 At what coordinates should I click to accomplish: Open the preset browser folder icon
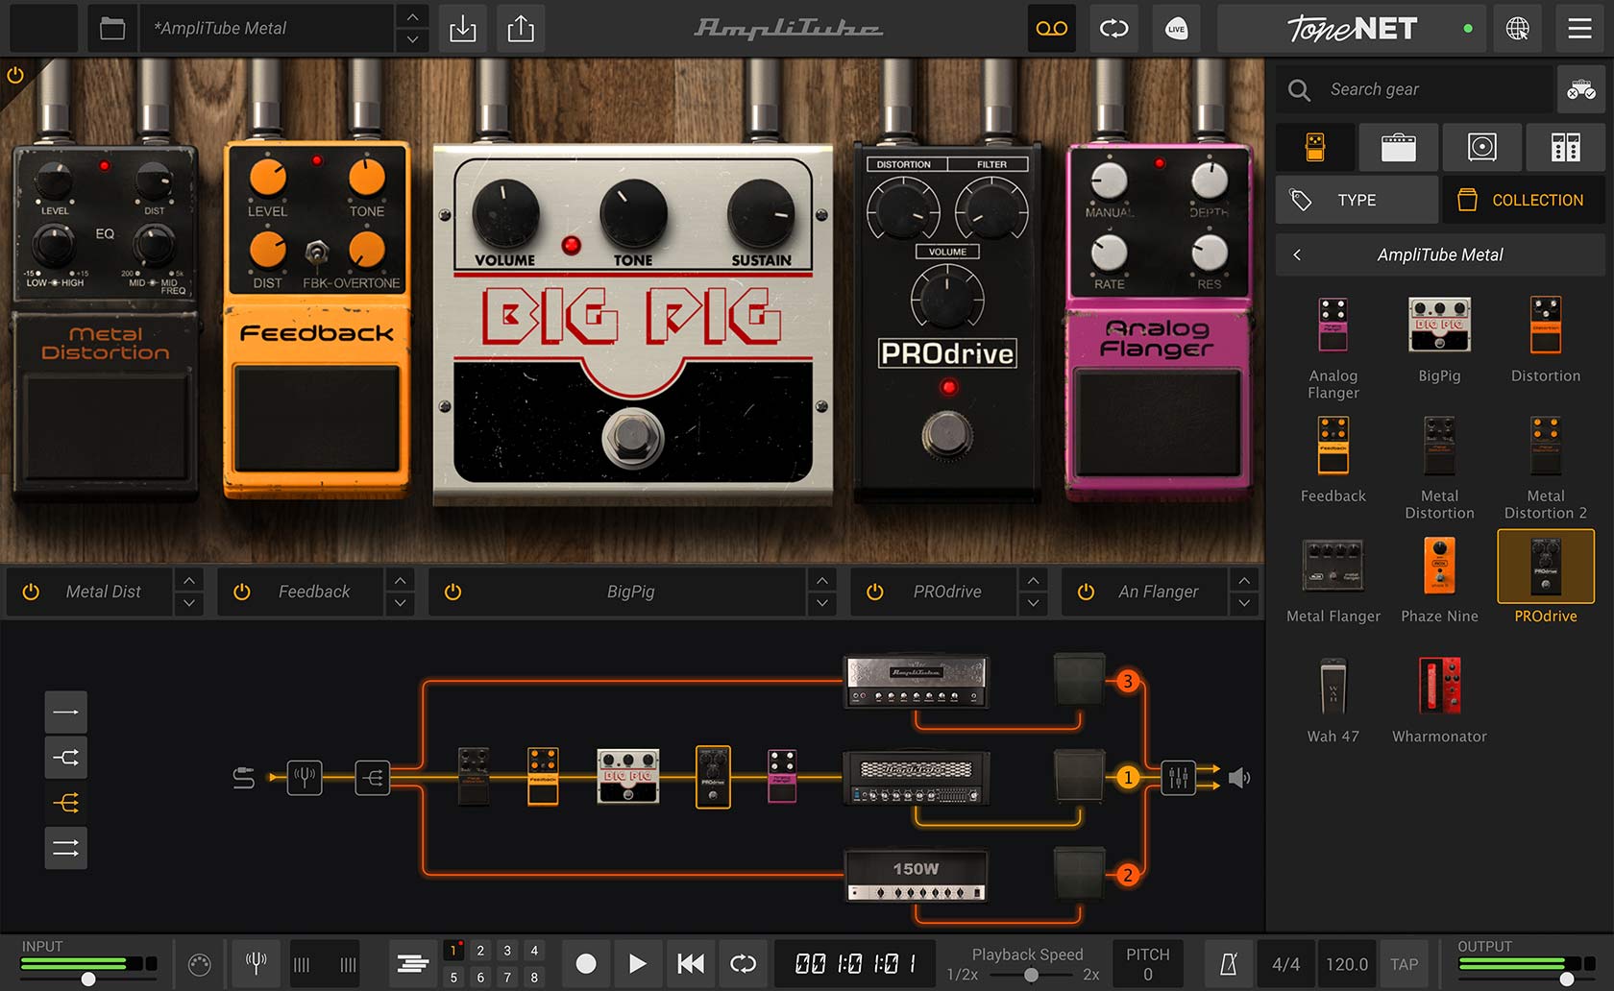click(112, 29)
